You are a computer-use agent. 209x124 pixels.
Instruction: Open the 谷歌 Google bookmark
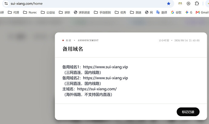(176, 12)
